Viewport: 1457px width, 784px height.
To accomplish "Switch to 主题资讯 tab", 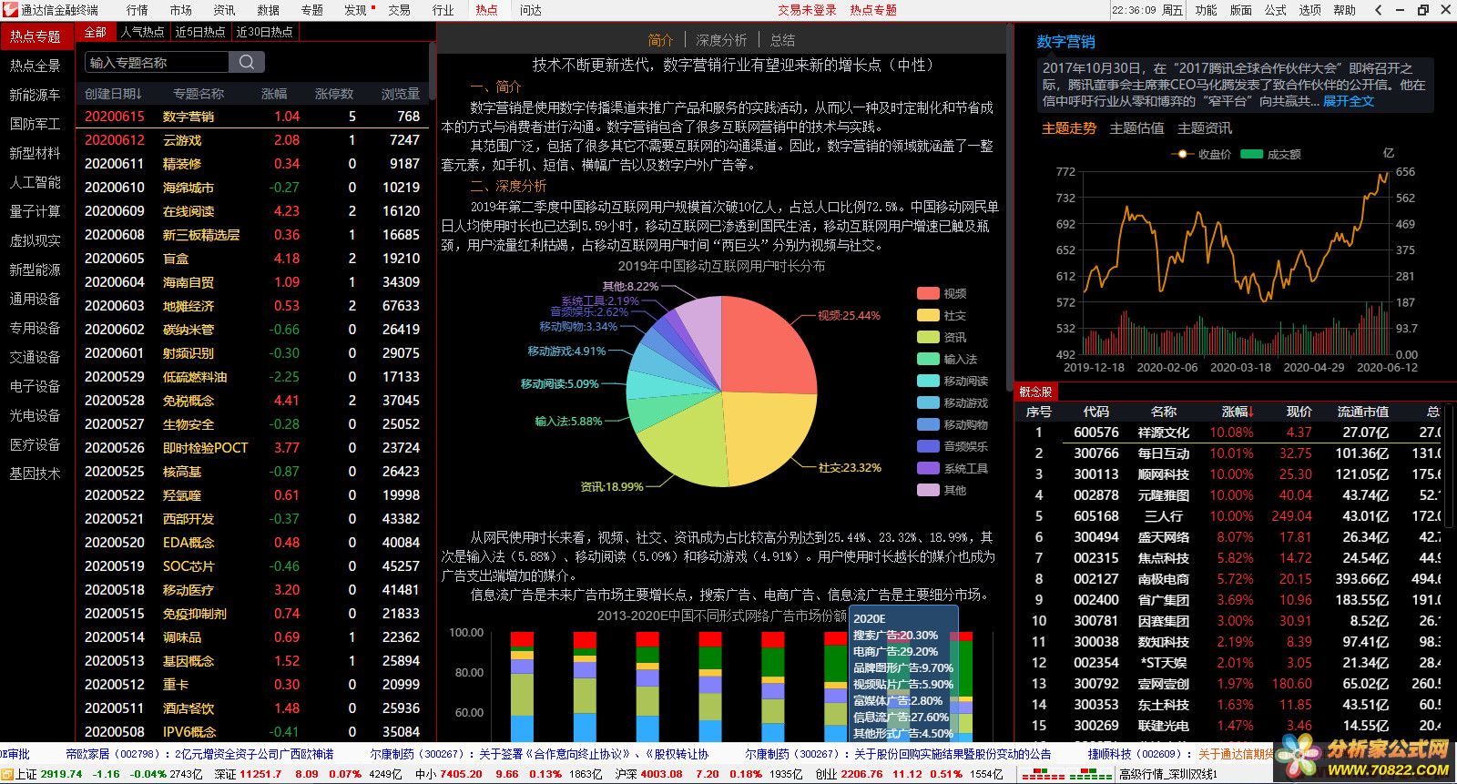I will click(1205, 128).
